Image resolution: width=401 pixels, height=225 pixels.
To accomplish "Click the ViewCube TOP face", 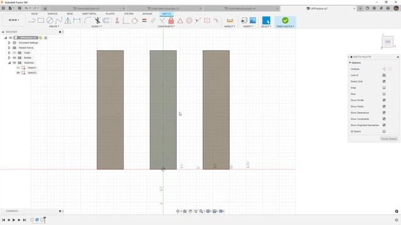I will pos(388,42).
